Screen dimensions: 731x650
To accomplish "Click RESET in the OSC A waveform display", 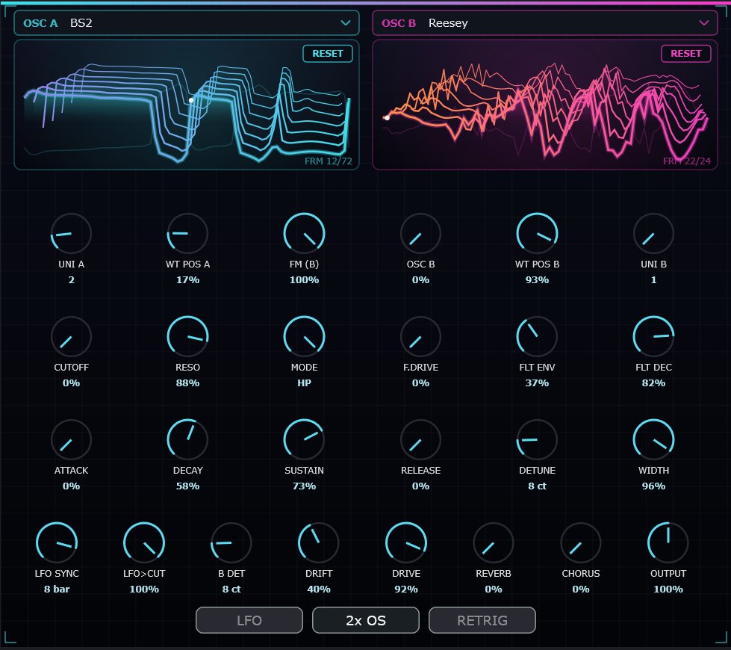I will tap(328, 54).
